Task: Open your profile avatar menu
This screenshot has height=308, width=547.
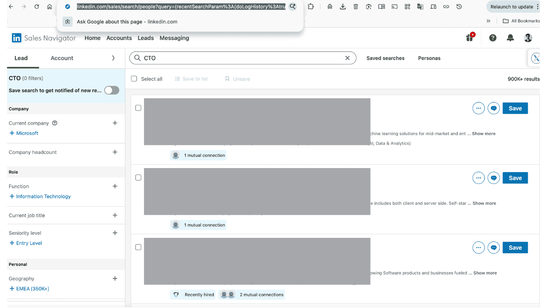Action: click(528, 38)
